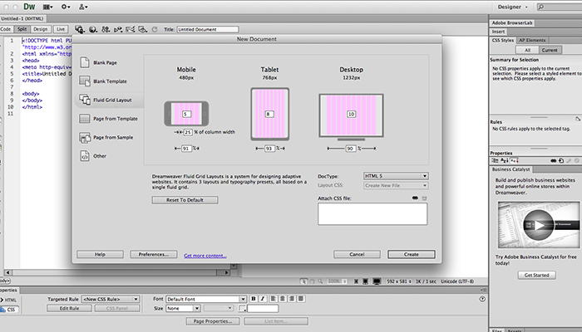Play the Business Catalyst video thumbnail
Image resolution: width=582 pixels, height=332 pixels.
[538, 225]
